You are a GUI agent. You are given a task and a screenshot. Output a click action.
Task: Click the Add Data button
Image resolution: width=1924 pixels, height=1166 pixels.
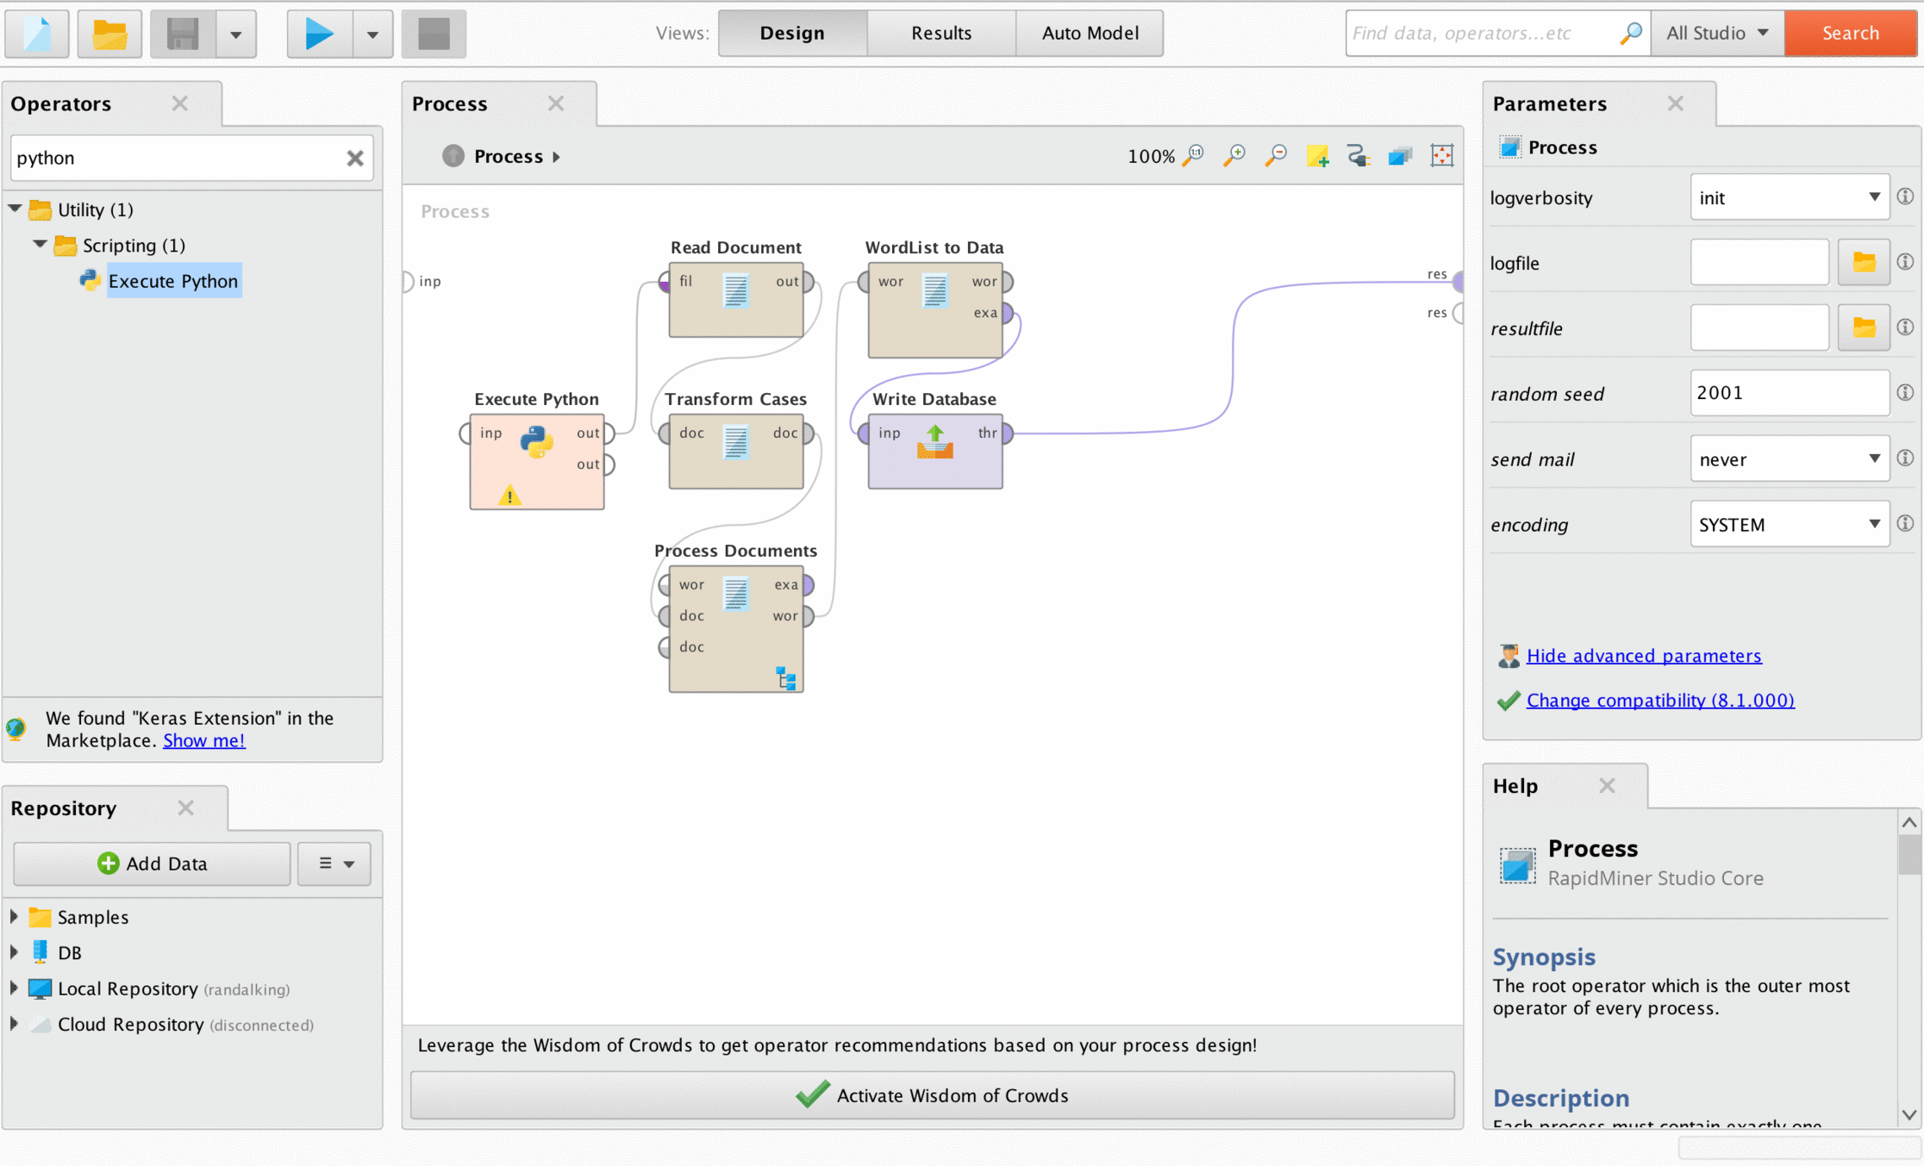tap(153, 864)
